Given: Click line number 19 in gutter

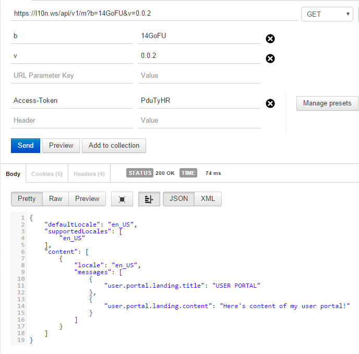Looking at the screenshot, I should pyautogui.click(x=21, y=340).
